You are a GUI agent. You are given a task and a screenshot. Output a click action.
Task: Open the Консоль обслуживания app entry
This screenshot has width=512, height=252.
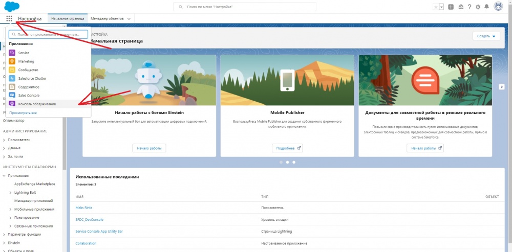48,104
